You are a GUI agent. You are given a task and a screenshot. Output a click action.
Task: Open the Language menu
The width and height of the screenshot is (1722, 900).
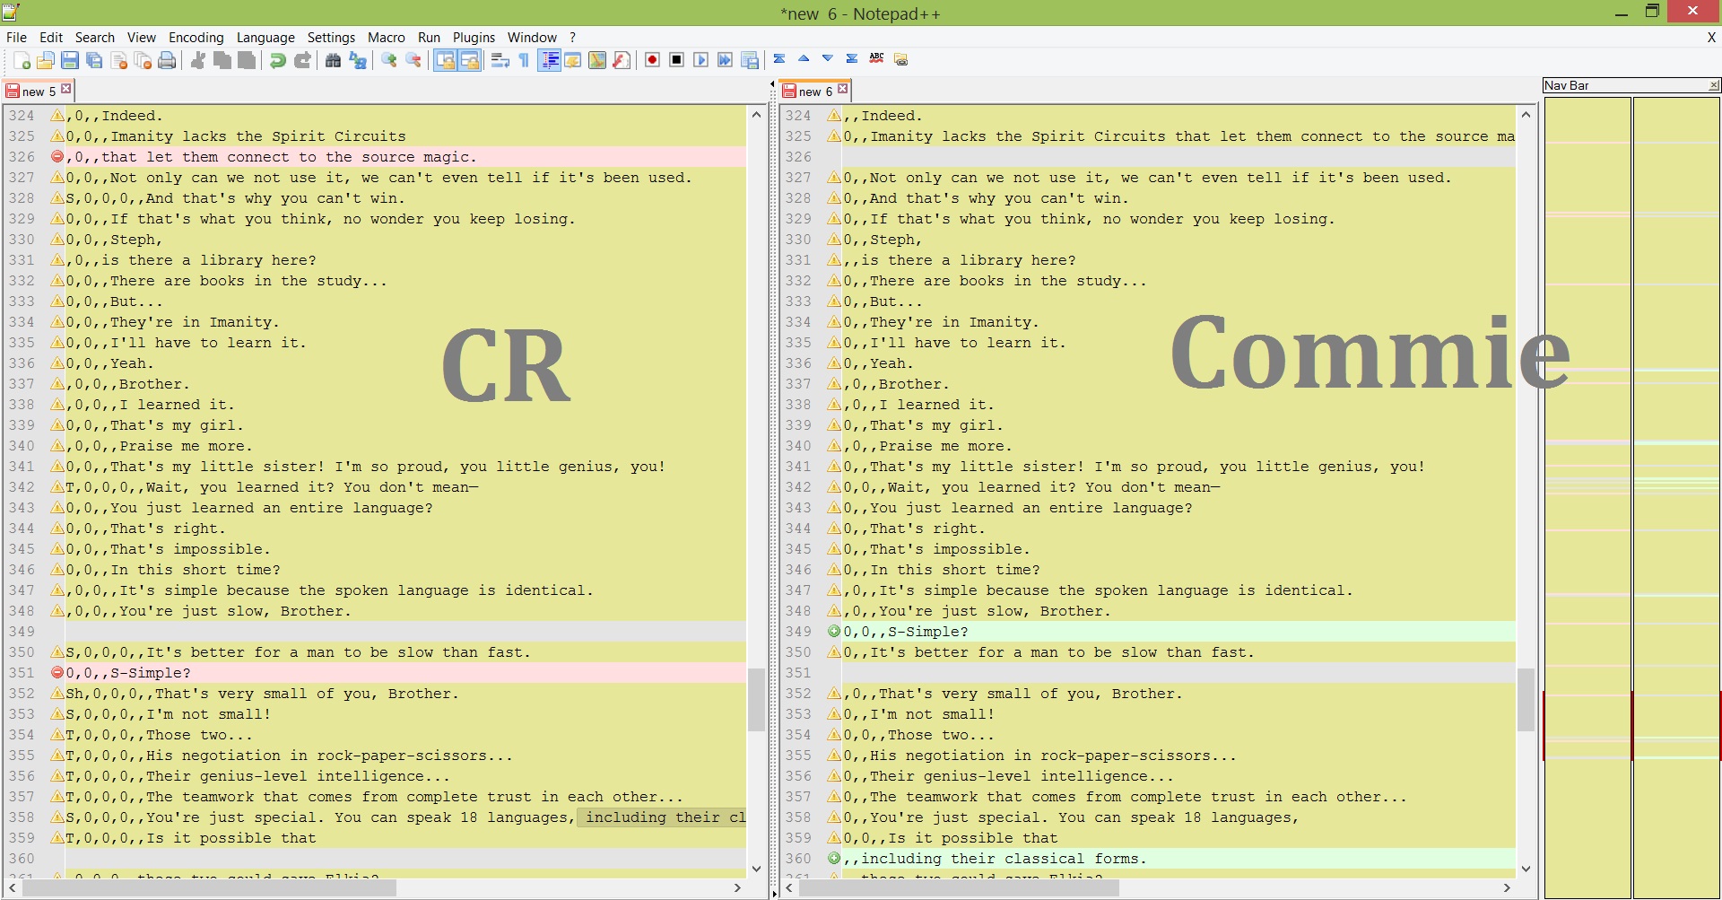pyautogui.click(x=265, y=37)
